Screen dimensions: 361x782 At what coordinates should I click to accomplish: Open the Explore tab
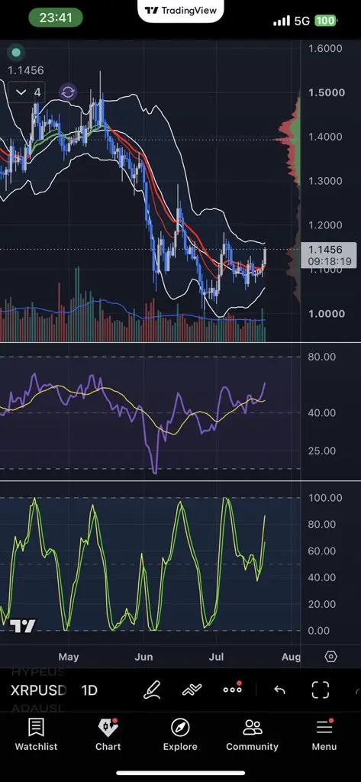pos(180,735)
